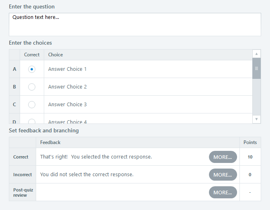Click the question text input box
The width and height of the screenshot is (270, 210).
pyautogui.click(x=135, y=25)
